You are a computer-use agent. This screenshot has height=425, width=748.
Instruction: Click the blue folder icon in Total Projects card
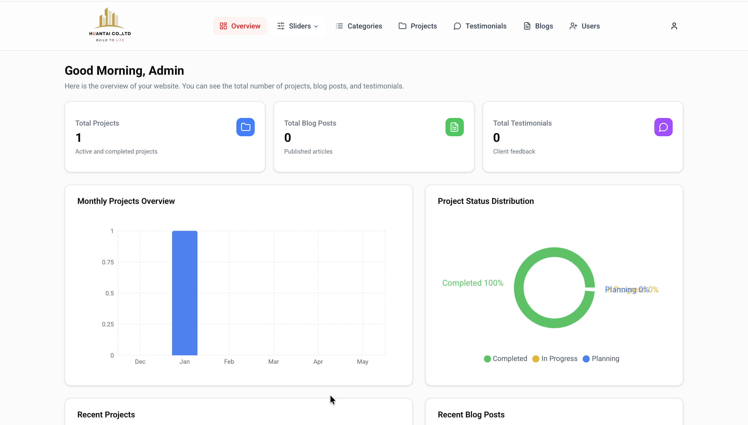coord(245,127)
